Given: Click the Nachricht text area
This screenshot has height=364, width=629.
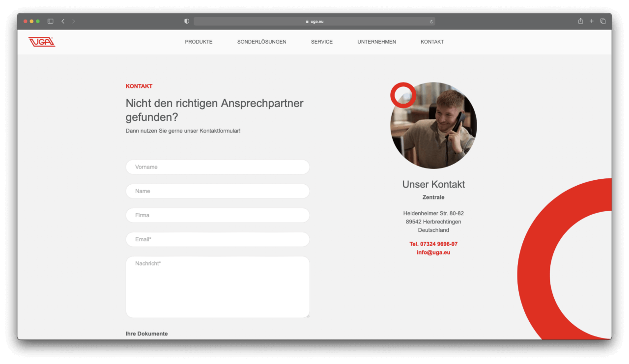Looking at the screenshot, I should click(218, 287).
